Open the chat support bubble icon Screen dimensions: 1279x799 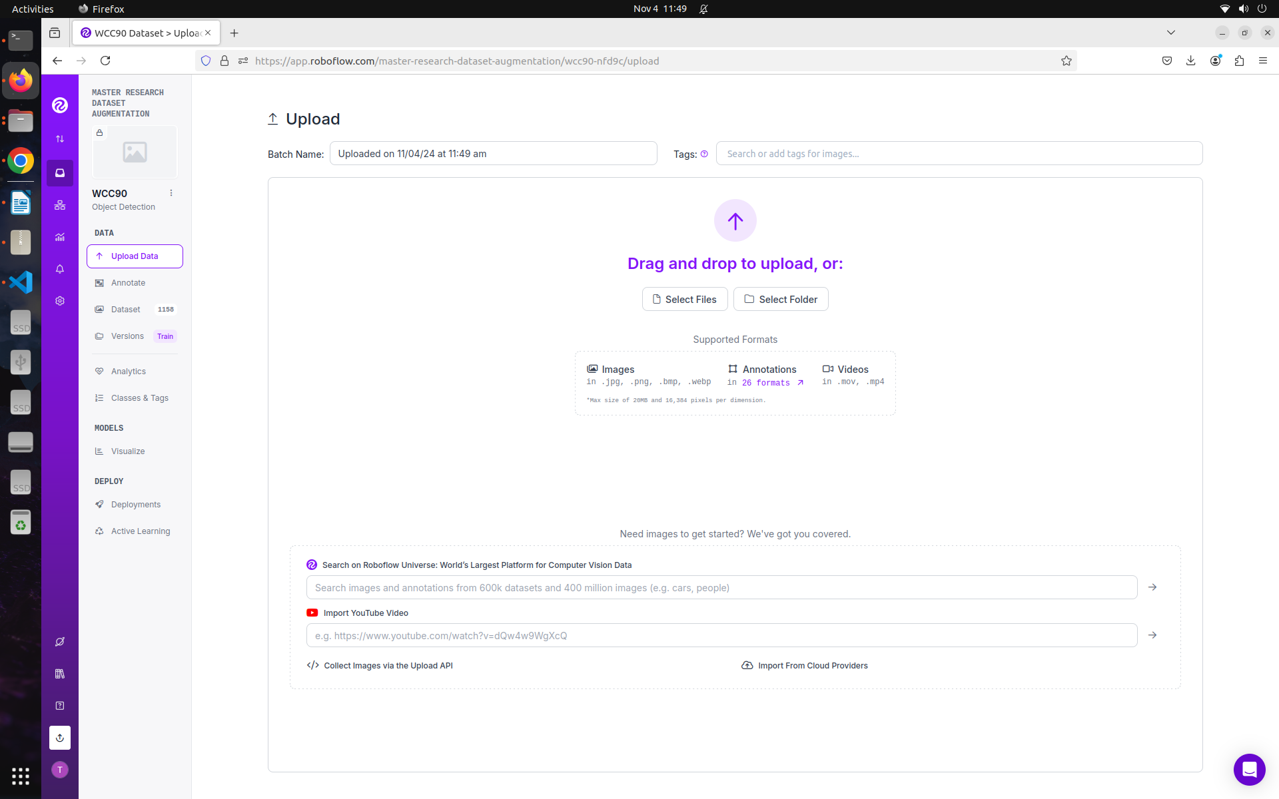coord(1249,770)
